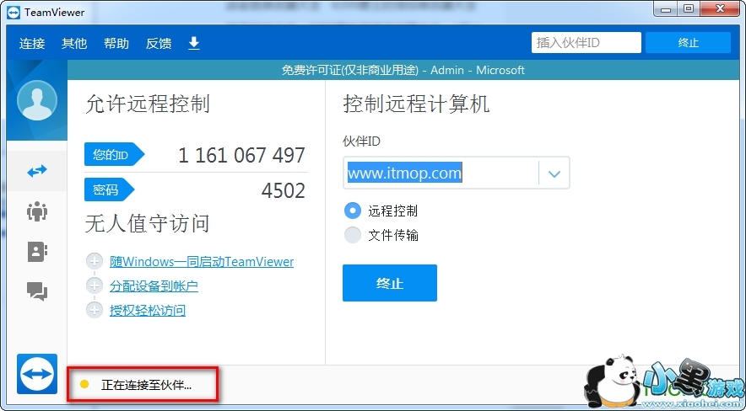746x411 pixels.
Task: Click the 密码 label tag
Action: pos(110,189)
